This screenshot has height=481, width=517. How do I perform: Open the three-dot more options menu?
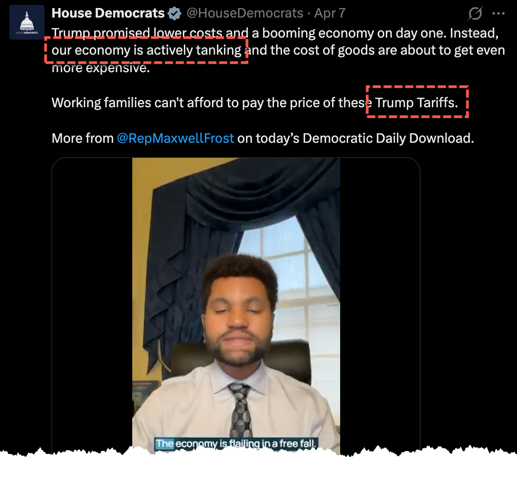[x=498, y=14]
